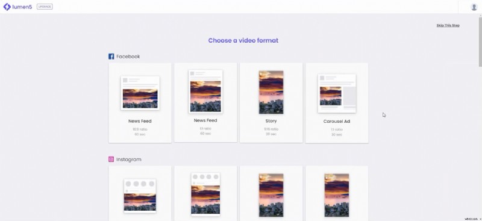482x221 pixels.
Task: Pick the Carousel Ad format card
Action: coord(337,103)
